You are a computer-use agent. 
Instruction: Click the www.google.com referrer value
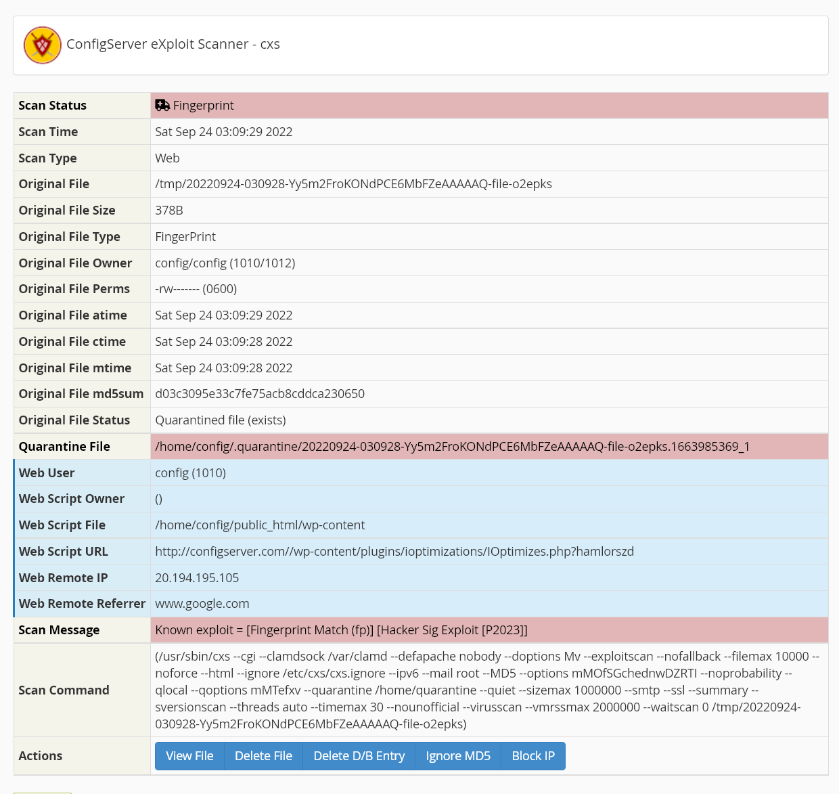(202, 604)
